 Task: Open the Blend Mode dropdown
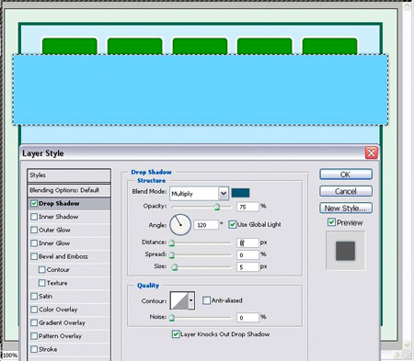199,194
